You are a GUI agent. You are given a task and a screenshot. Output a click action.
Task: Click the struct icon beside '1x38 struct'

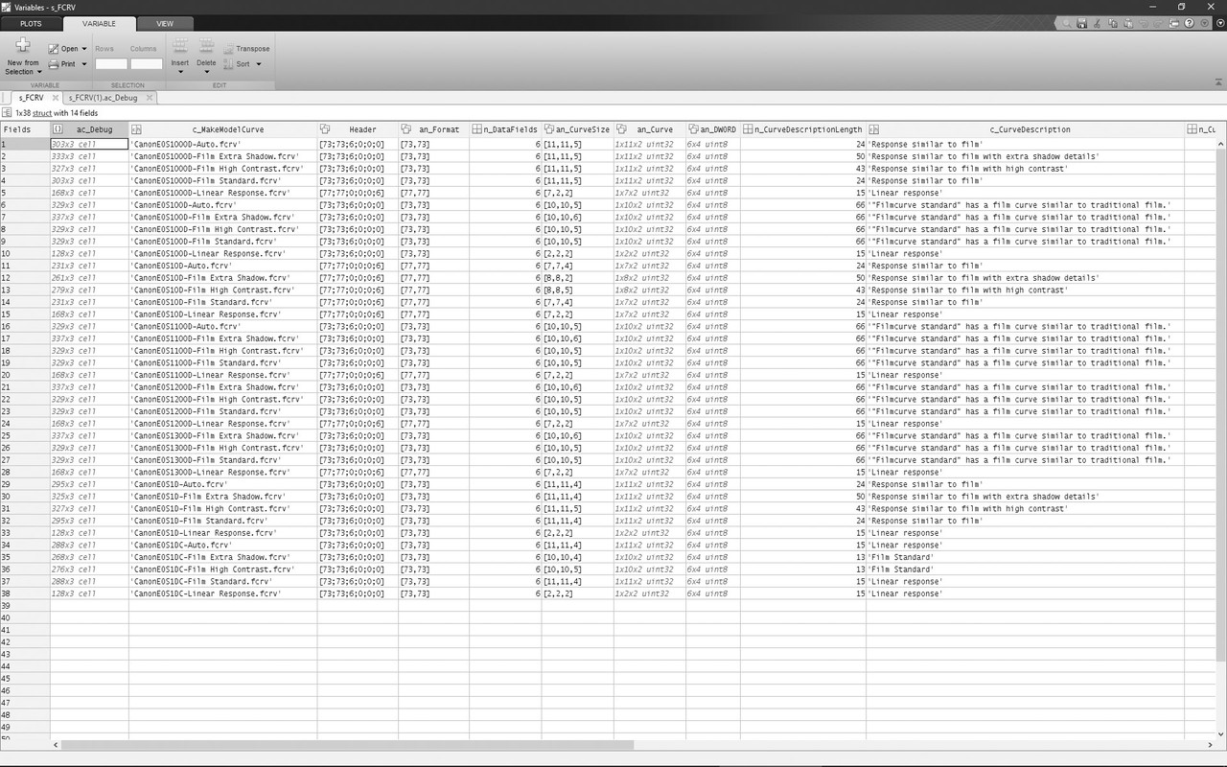[8, 113]
